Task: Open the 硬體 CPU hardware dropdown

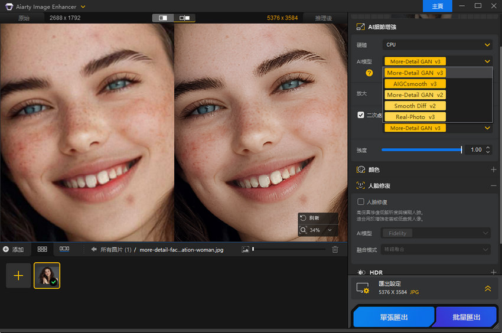Action: pos(437,45)
